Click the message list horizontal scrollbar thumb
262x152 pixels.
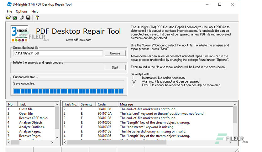pyautogui.click(x=117, y=143)
